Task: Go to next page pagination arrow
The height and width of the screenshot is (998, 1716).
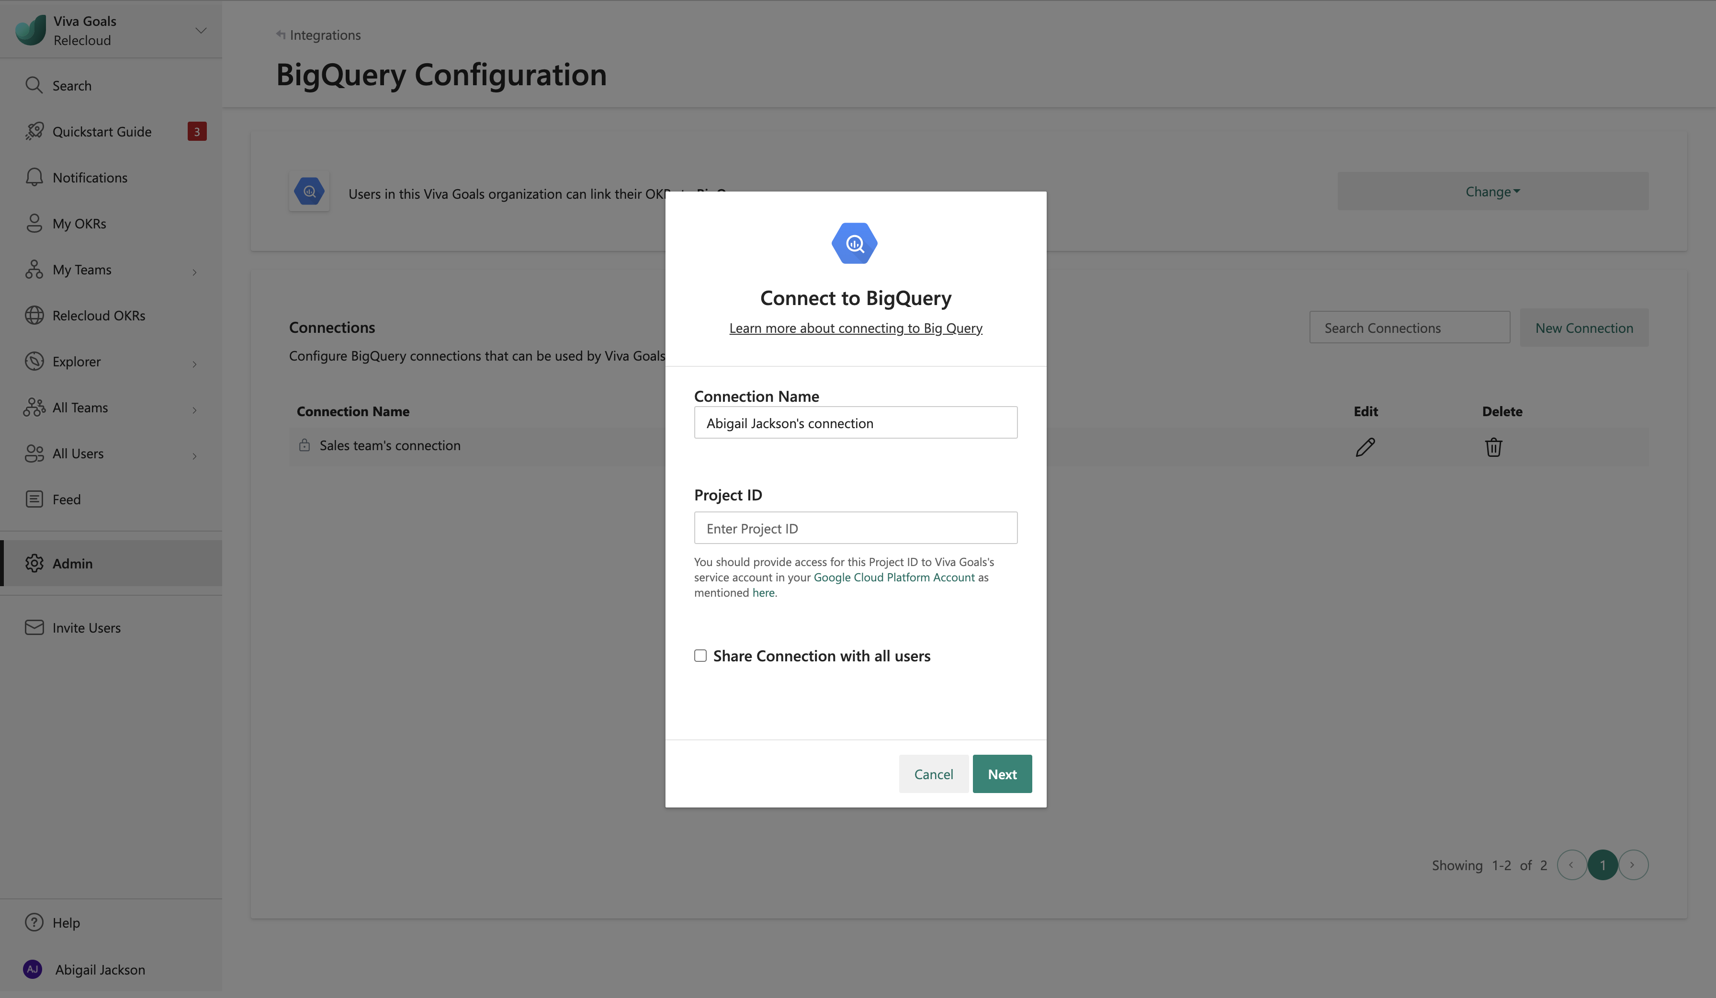Action: point(1633,864)
